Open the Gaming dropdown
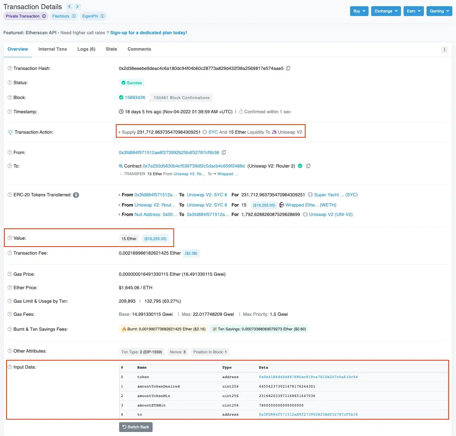 [x=439, y=11]
